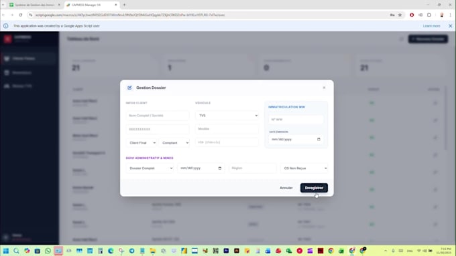Show hidden system tray icons

click(386, 251)
